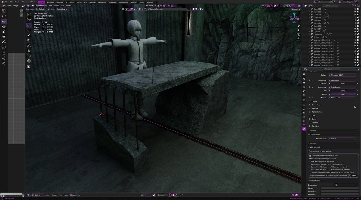Toggle eye icon for Network_cable_002_b.005
This screenshot has height=200, width=361.
click(355, 54)
